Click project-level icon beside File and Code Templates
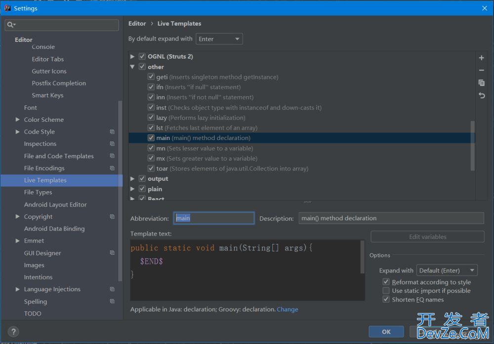 tap(112, 156)
